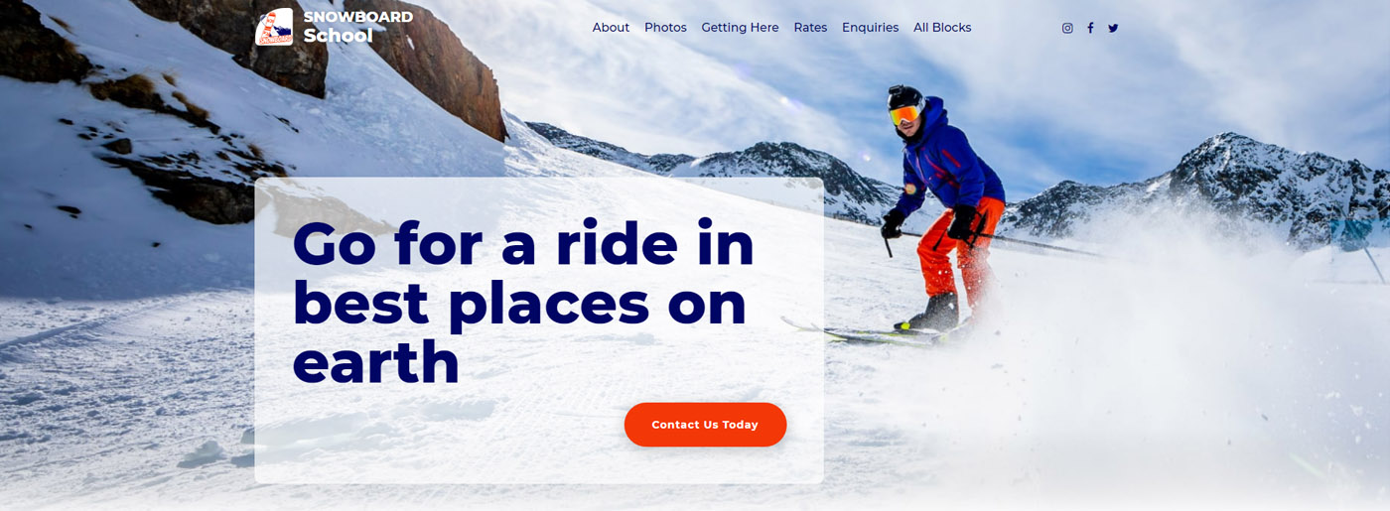The image size is (1390, 511).
Task: Open the Twitter social icon
Action: (x=1113, y=28)
